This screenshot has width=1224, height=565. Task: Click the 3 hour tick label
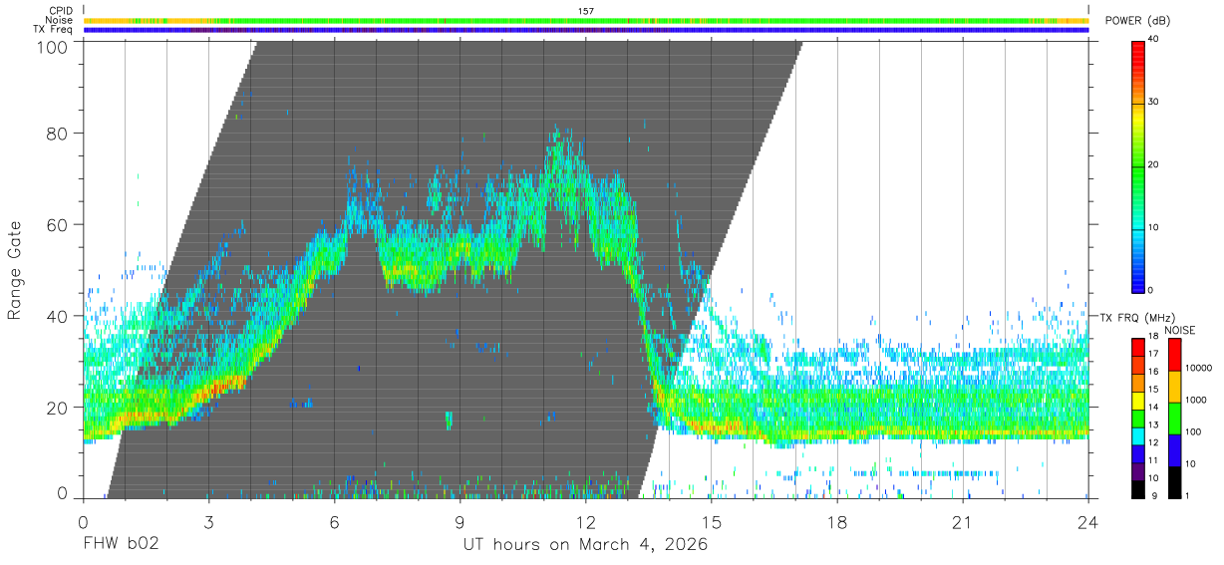[208, 522]
